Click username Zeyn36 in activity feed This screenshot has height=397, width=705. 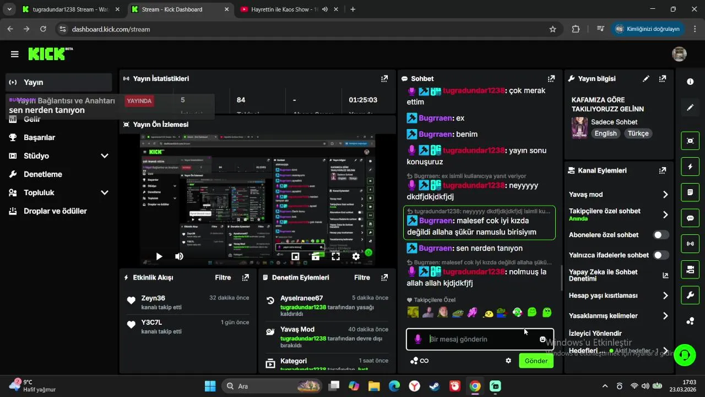pos(153,298)
